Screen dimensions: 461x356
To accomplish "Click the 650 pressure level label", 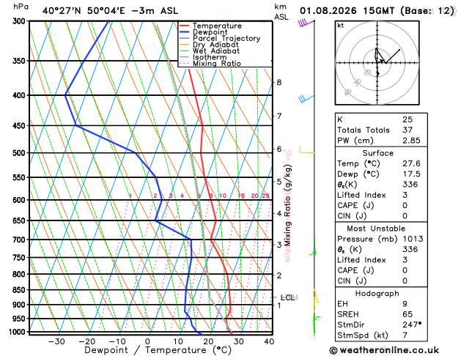I will coord(21,220).
